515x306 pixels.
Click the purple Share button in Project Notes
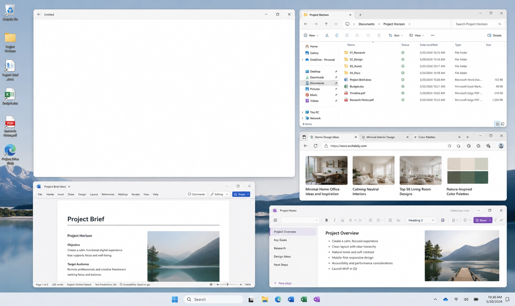tap(483, 220)
